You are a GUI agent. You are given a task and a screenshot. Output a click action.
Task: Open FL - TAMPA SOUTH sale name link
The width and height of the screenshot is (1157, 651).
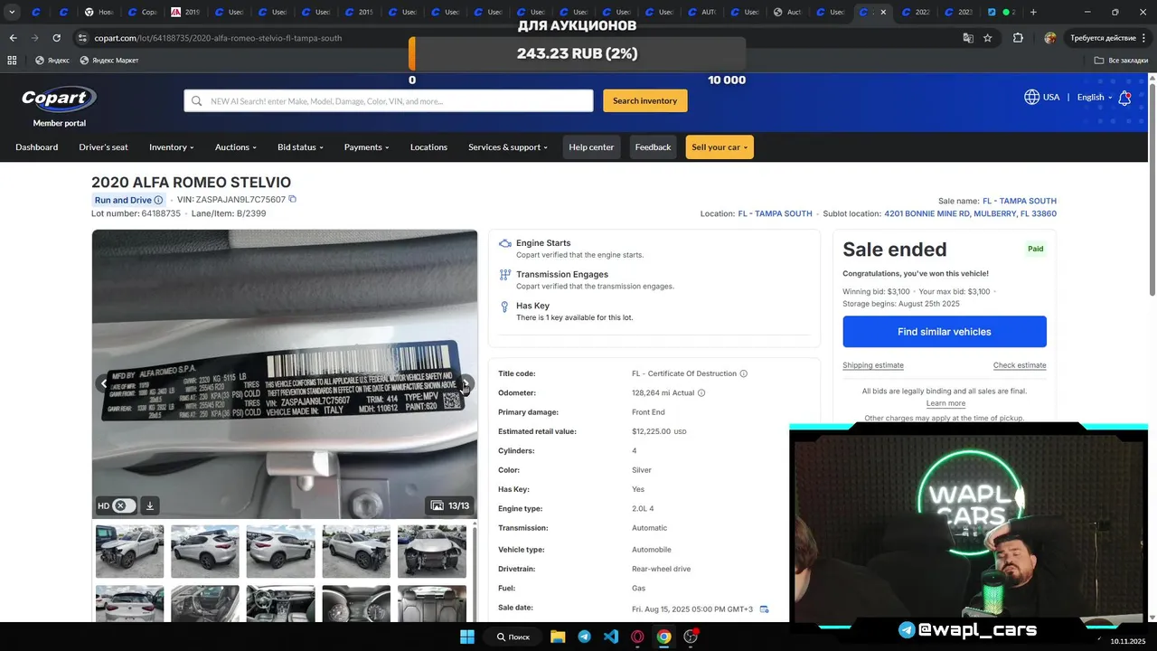1020,201
